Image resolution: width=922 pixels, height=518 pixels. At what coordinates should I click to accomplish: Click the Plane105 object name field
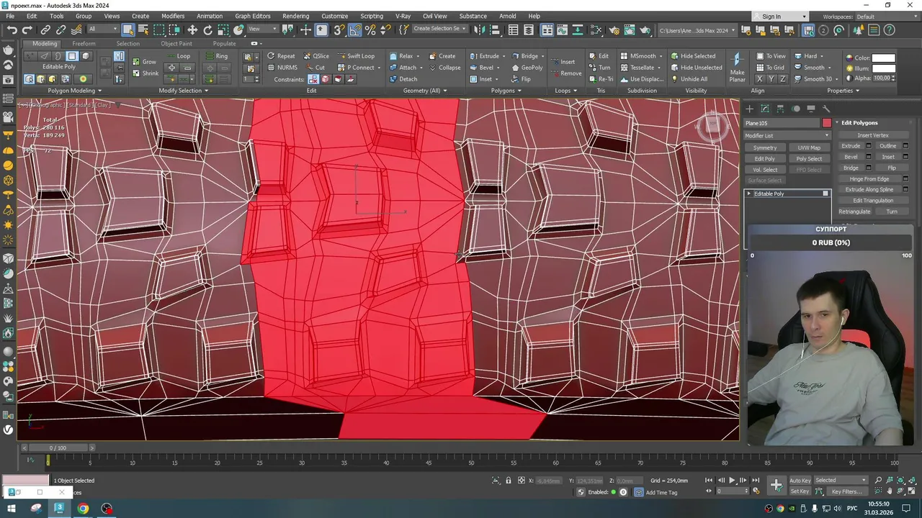[x=782, y=123]
